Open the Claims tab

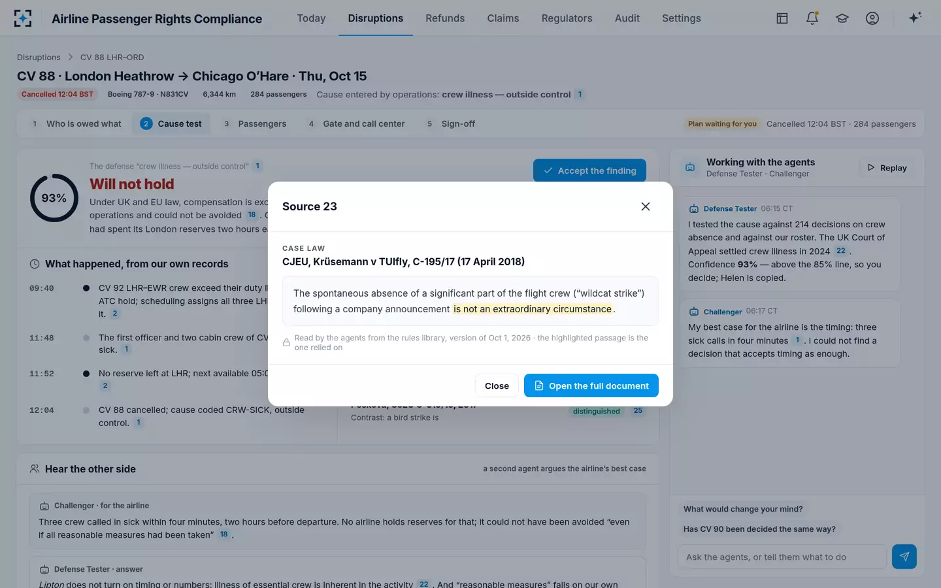click(x=503, y=18)
